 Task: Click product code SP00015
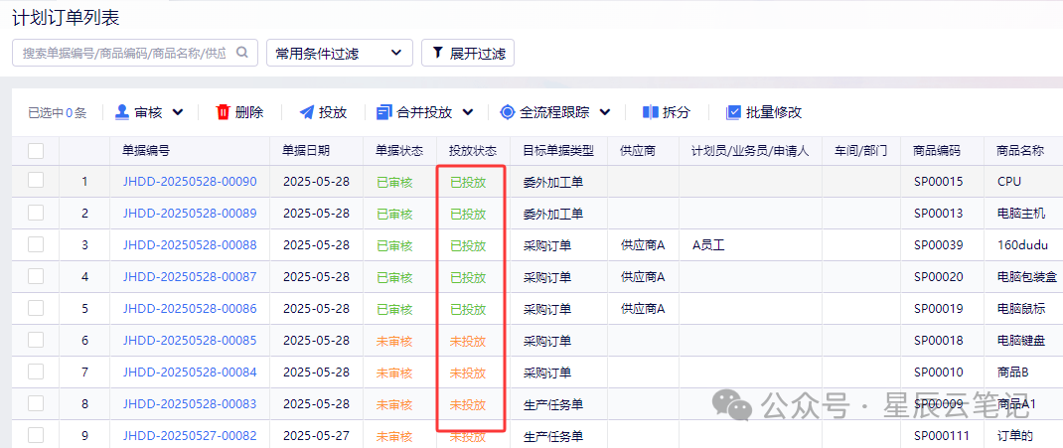[x=938, y=182]
